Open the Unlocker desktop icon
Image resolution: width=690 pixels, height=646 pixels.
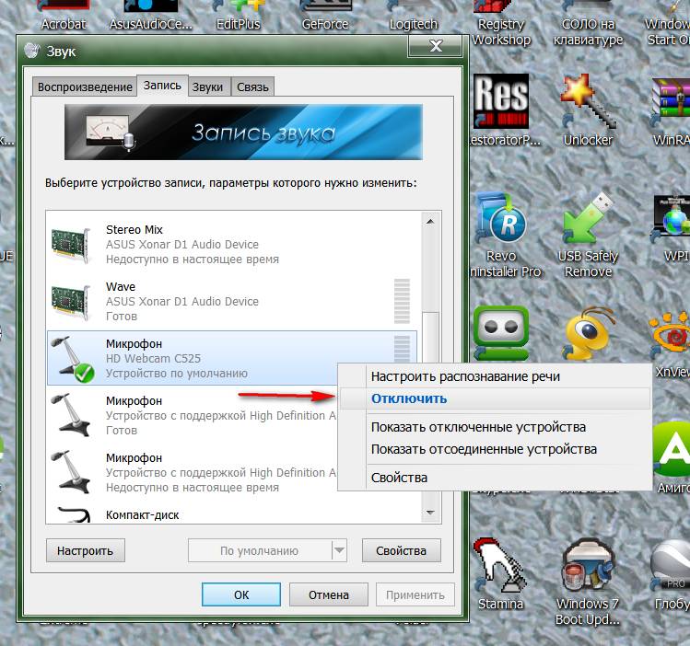click(x=588, y=101)
